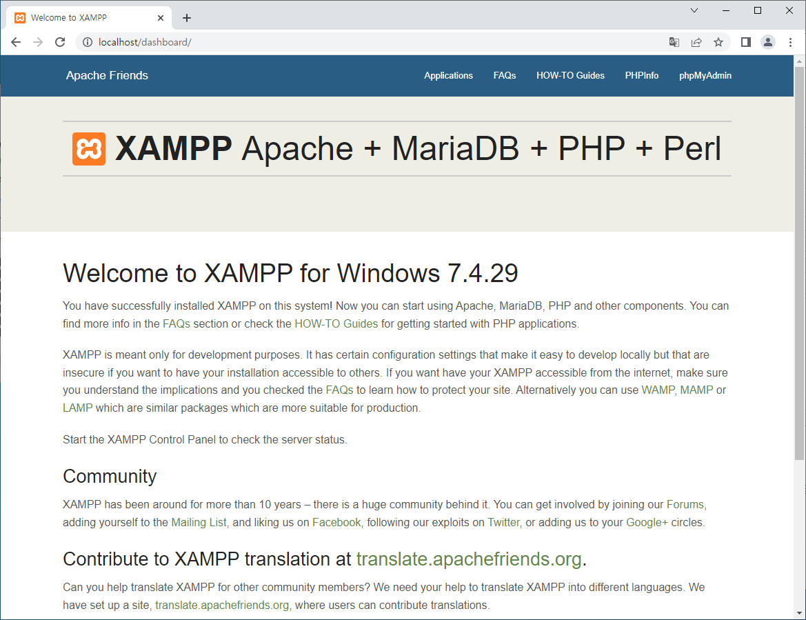Open Chrome three-dot menu

pos(791,42)
